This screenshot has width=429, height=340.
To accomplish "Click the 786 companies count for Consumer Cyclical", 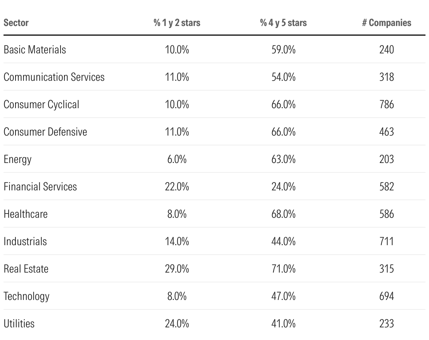I will click(x=386, y=104).
